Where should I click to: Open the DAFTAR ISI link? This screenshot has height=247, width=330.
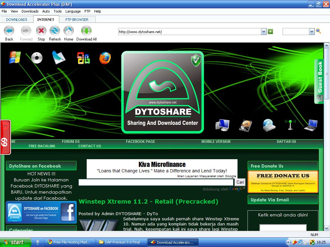pyautogui.click(x=286, y=142)
